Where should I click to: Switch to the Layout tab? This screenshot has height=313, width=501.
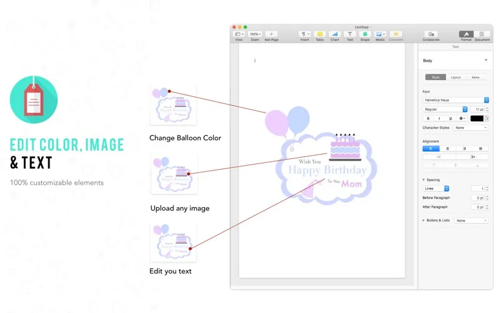[x=455, y=77]
